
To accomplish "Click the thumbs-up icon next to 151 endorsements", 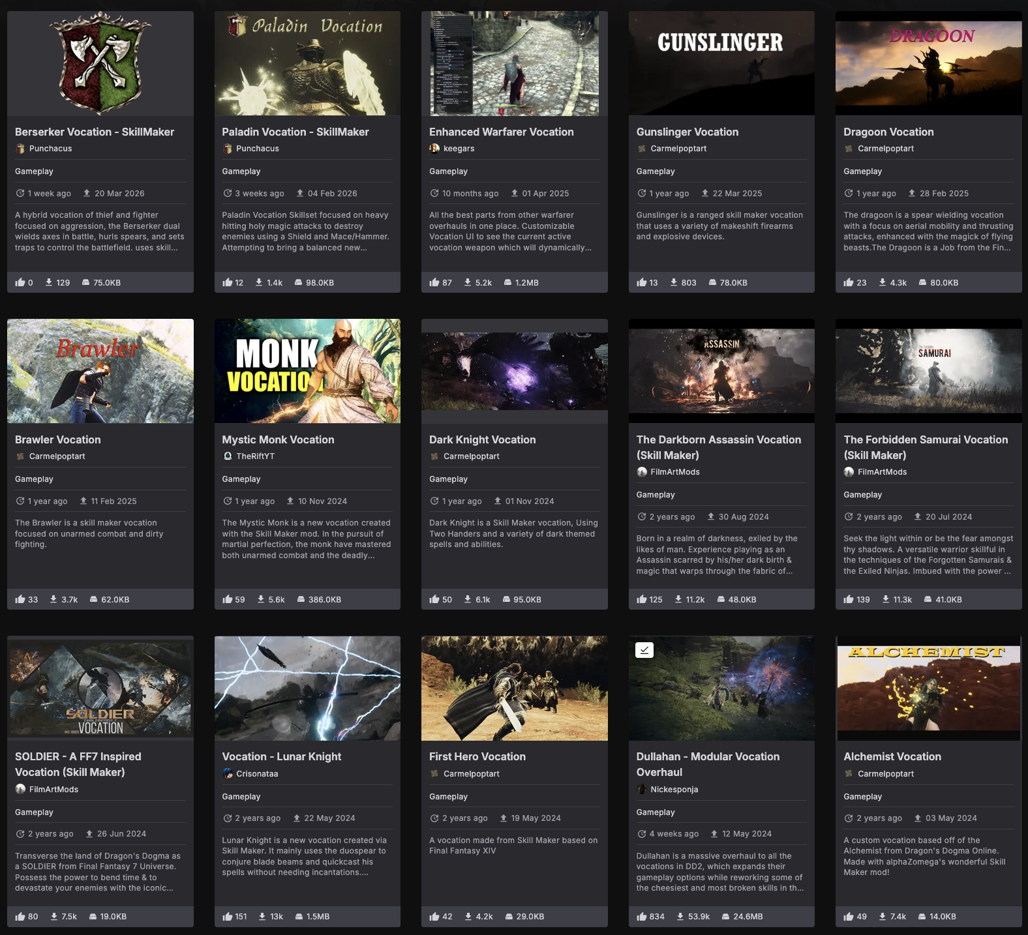I will [228, 916].
